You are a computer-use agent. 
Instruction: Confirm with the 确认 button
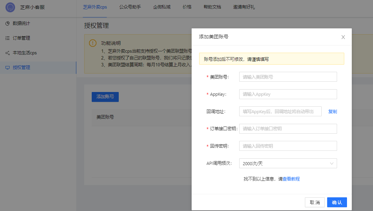(337, 202)
